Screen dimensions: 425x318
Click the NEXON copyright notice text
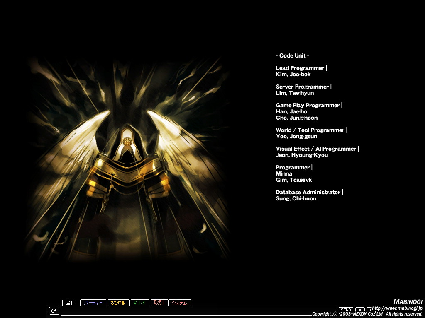(367, 314)
